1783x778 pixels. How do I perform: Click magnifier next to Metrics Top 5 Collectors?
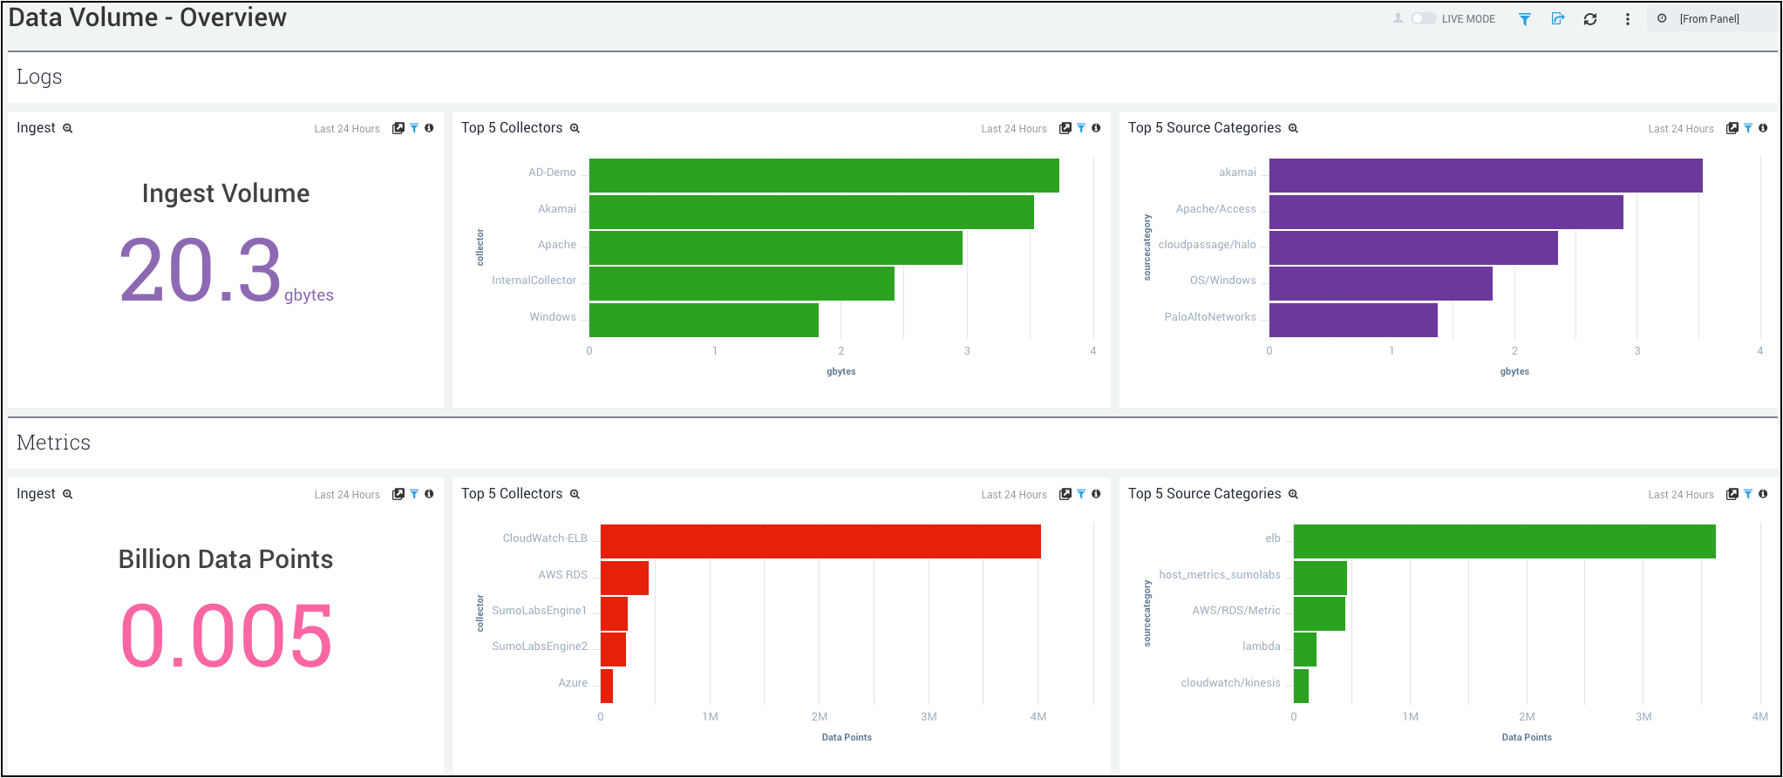click(x=575, y=494)
